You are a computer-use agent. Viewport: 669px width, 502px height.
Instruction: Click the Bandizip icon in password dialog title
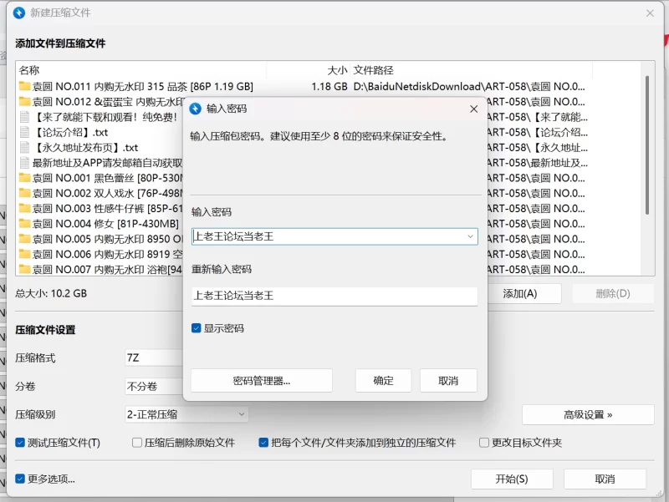196,109
